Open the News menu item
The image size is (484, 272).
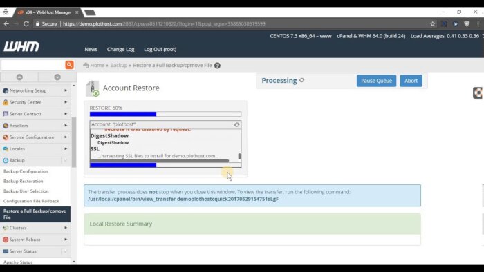point(91,49)
